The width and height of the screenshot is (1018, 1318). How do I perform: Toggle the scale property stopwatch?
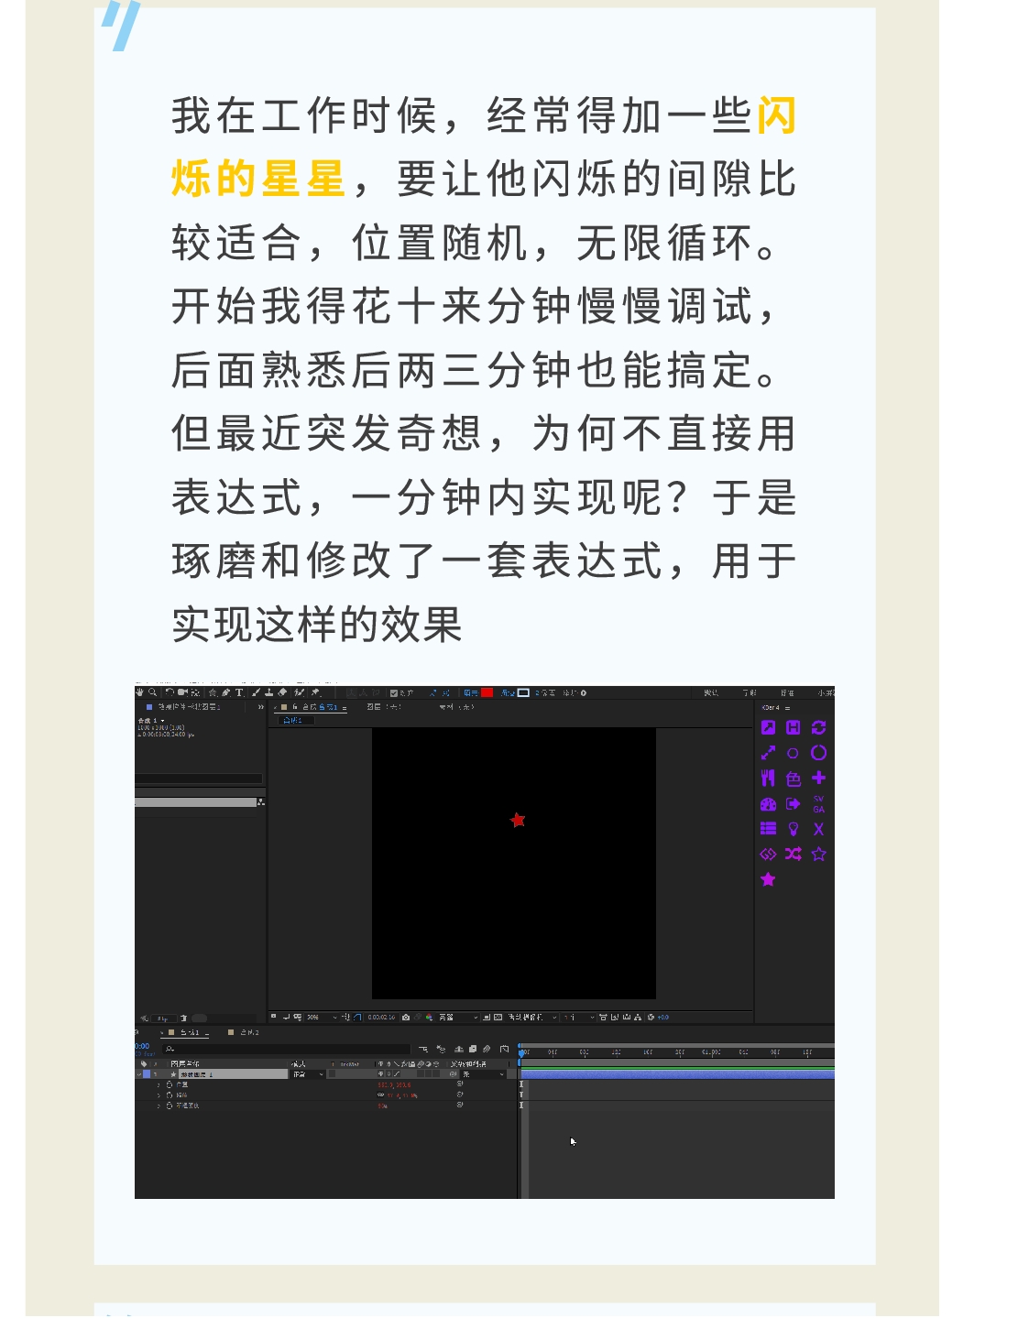click(170, 1095)
